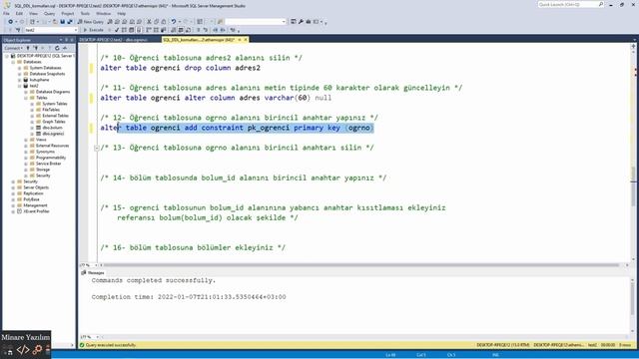The height and width of the screenshot is (359, 639).
Task: Collapse the test2 database node
Action: point(19,86)
